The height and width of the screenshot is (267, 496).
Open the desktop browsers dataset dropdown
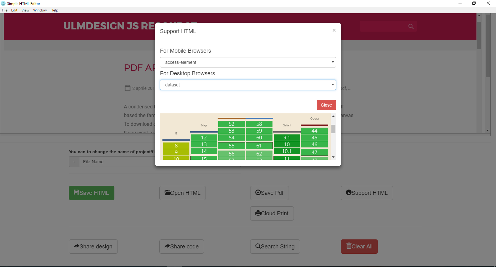[248, 85]
